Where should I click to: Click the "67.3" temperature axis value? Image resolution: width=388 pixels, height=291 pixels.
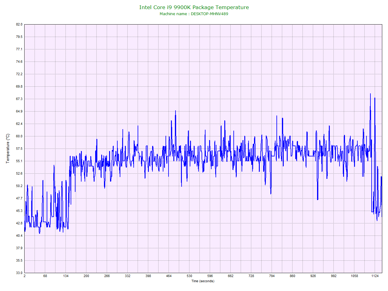pos(19,99)
